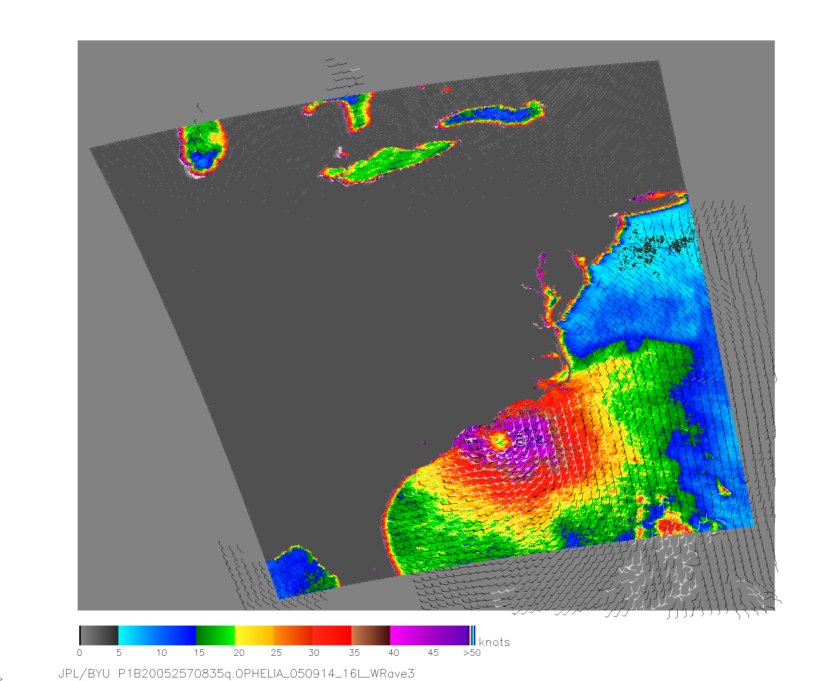Viewport: 816px width, 681px height.
Task: Click the '30' tick label on colorbar
Action: (314, 652)
